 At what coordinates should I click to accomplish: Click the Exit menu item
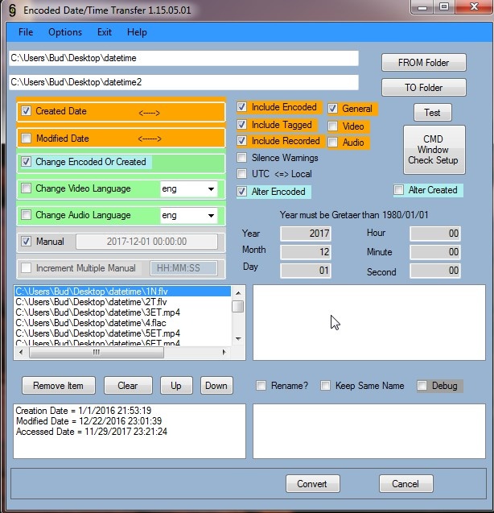(x=105, y=32)
